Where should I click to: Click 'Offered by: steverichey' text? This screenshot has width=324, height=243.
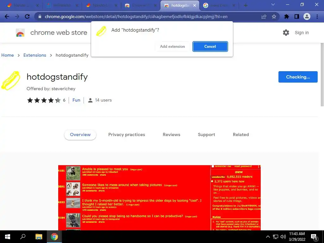51,89
